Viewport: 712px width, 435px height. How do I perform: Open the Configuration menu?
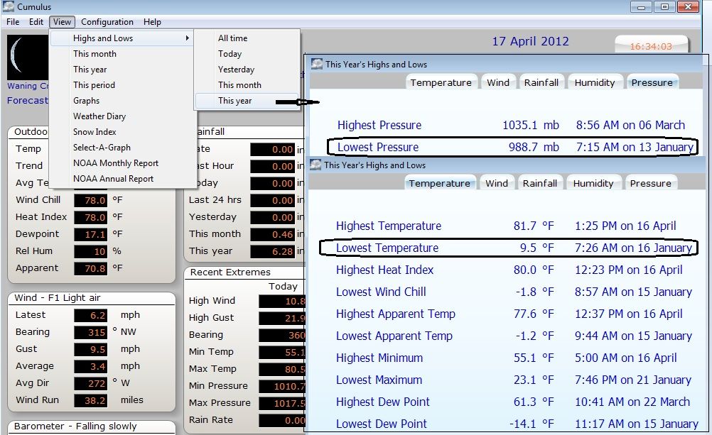click(x=107, y=22)
